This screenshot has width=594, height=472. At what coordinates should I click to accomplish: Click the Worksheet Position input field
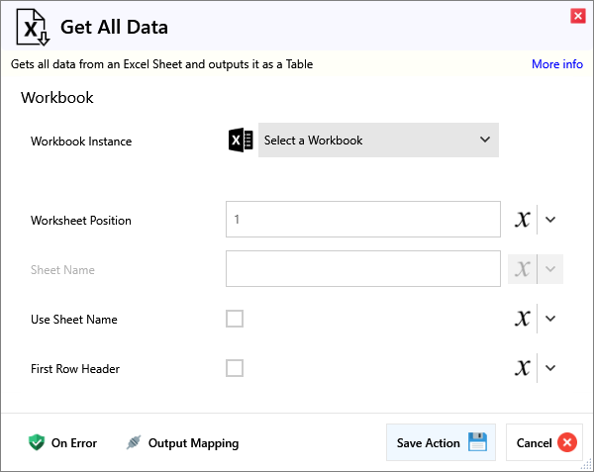coord(362,220)
